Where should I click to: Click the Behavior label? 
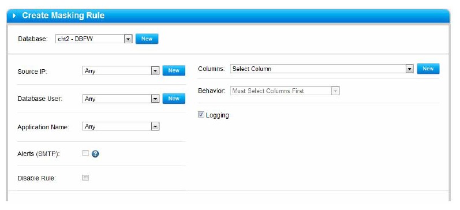(212, 91)
